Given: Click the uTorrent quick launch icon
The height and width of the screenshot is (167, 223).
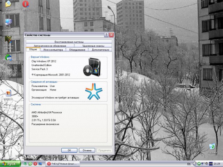Looking at the screenshot, I should coord(25,164).
